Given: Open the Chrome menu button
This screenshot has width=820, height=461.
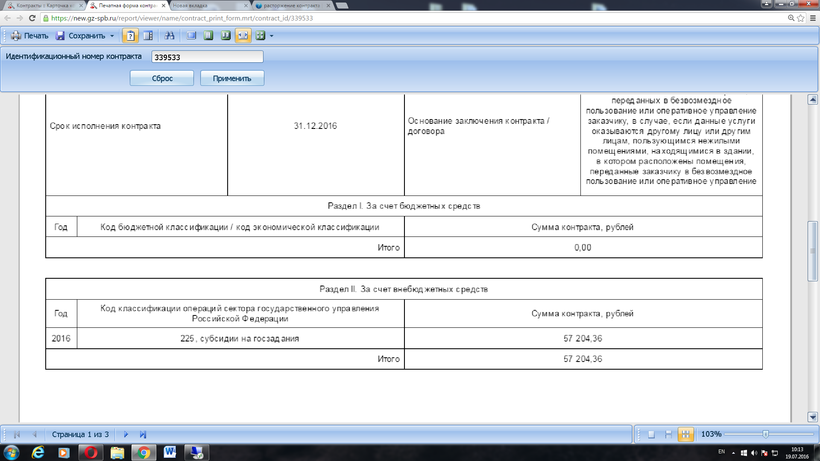Looking at the screenshot, I should pos(813,18).
